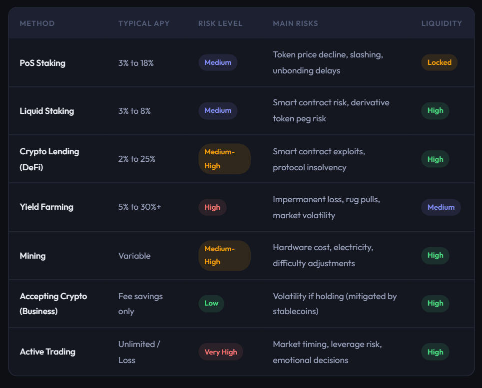The image size is (482, 388).
Task: Select the TYPICAL APY column header
Action: pos(144,23)
